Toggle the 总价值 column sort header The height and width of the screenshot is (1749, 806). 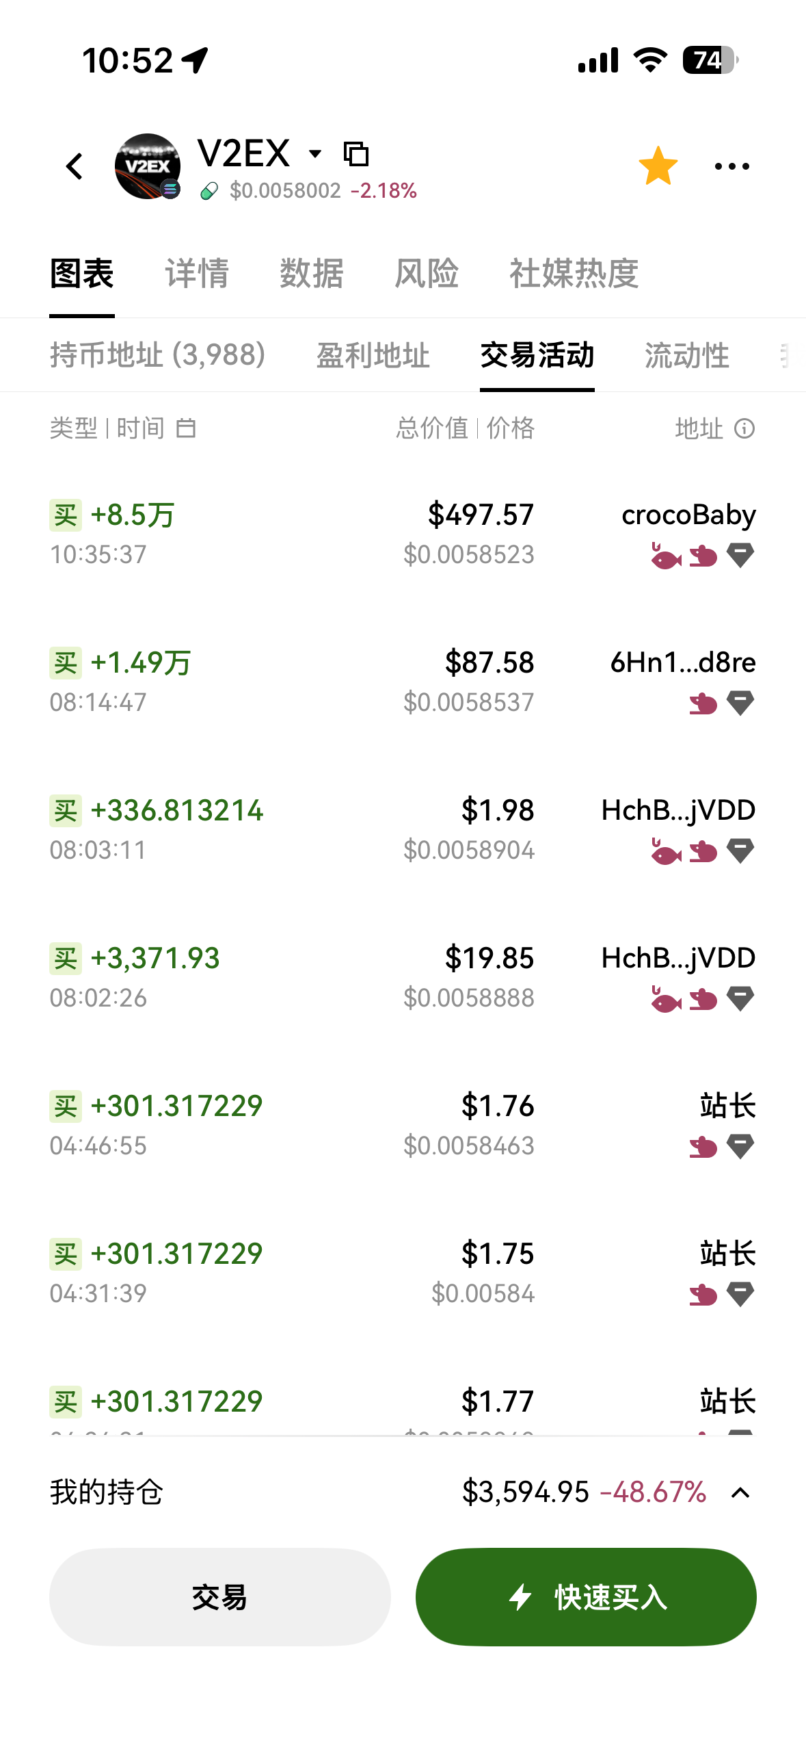click(x=432, y=429)
